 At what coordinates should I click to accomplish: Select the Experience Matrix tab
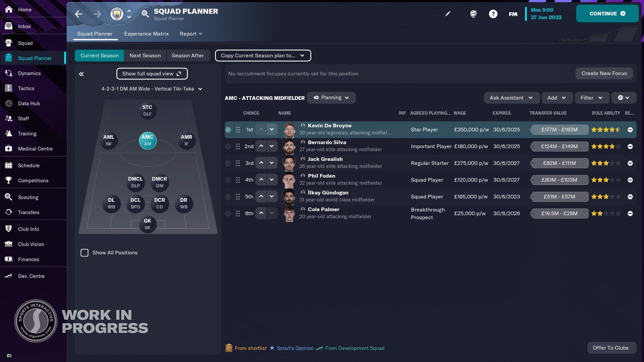pyautogui.click(x=146, y=34)
